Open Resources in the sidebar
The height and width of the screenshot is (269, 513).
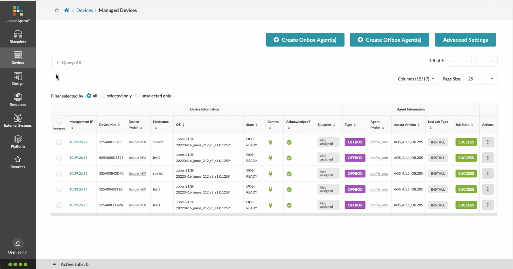(18, 100)
